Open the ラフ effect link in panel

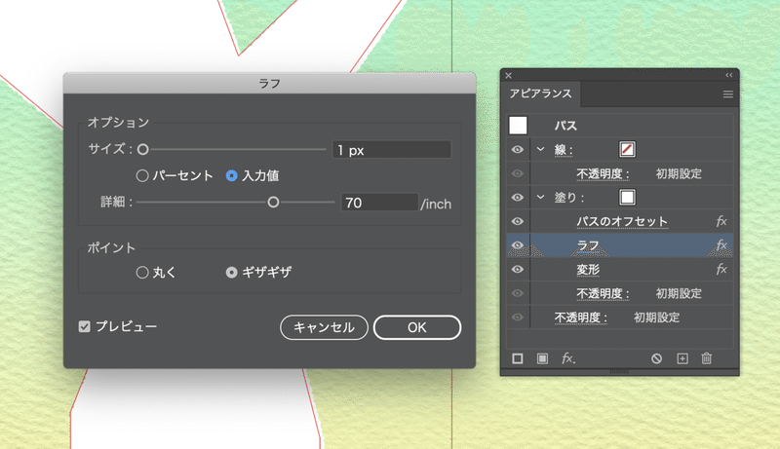[x=588, y=245]
